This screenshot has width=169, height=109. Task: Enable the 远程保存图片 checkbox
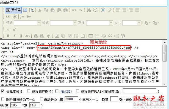pos(29,91)
